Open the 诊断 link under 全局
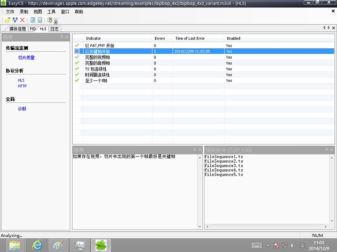337x252 pixels. (x=22, y=108)
